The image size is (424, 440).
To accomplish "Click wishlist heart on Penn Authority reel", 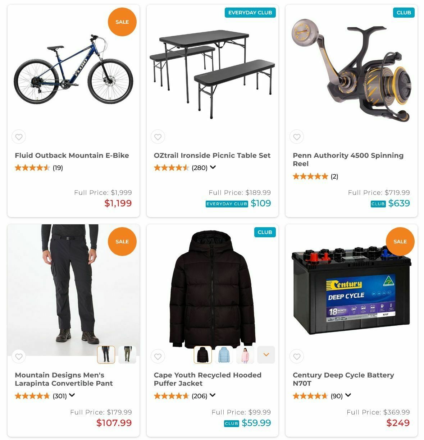I will pos(297,137).
